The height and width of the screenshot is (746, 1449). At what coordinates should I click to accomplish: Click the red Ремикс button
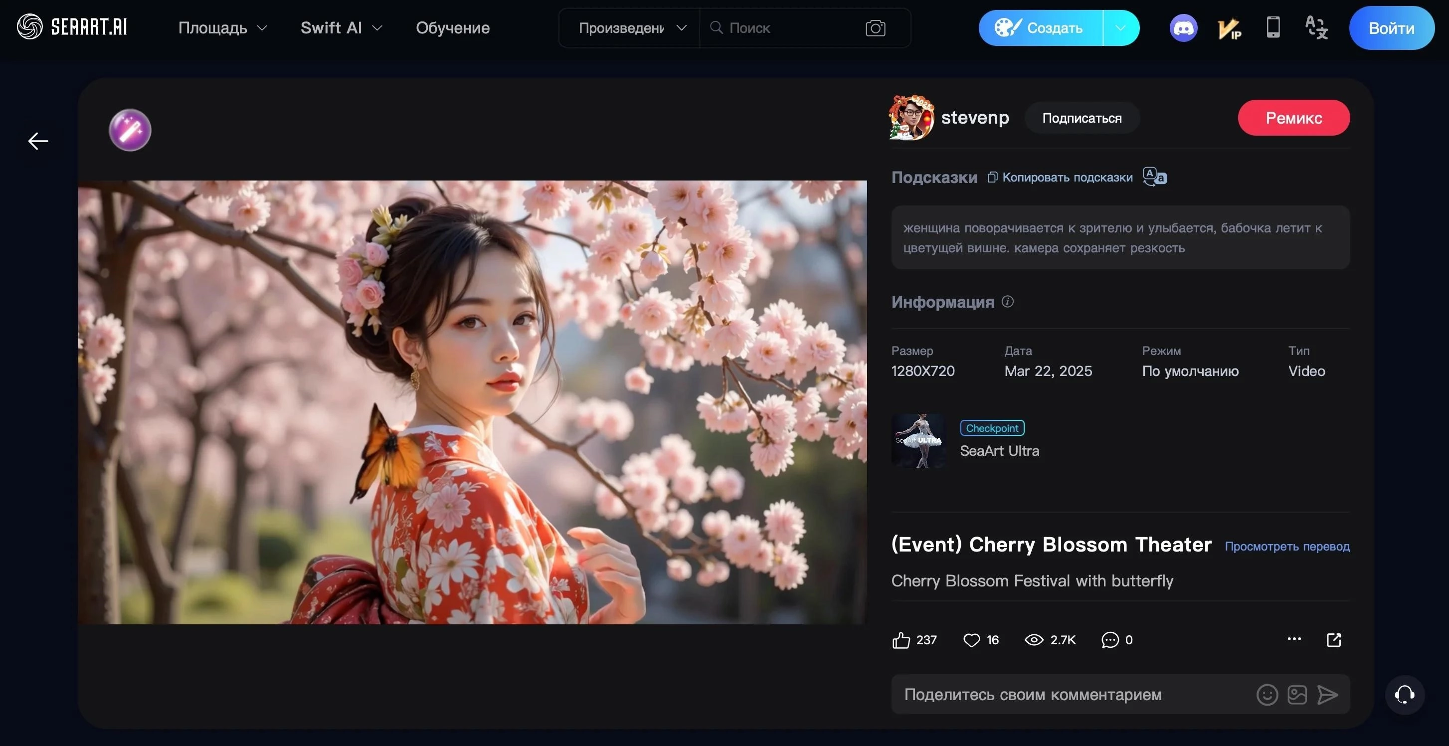pos(1293,118)
